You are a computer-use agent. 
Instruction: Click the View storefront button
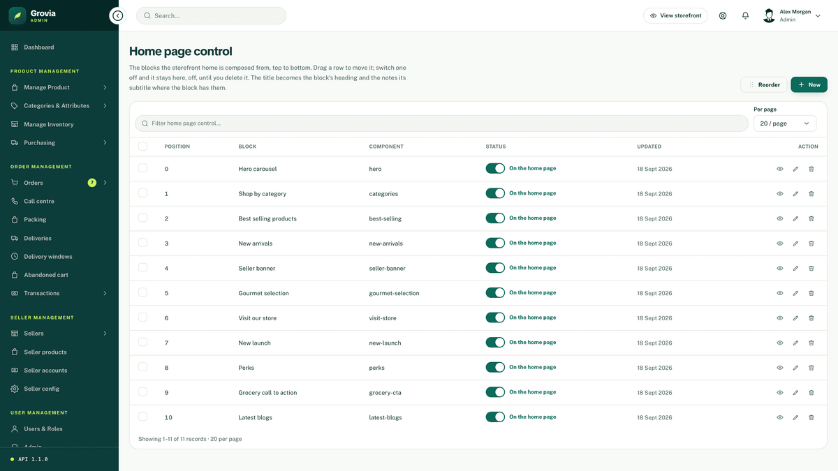point(675,15)
